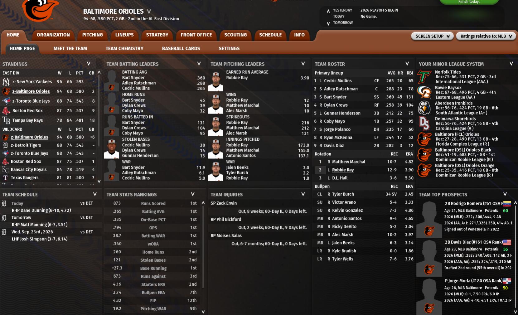This screenshot has height=315, width=518.
Task: Click the Orioles logo in East Div standings
Action: (6, 91)
